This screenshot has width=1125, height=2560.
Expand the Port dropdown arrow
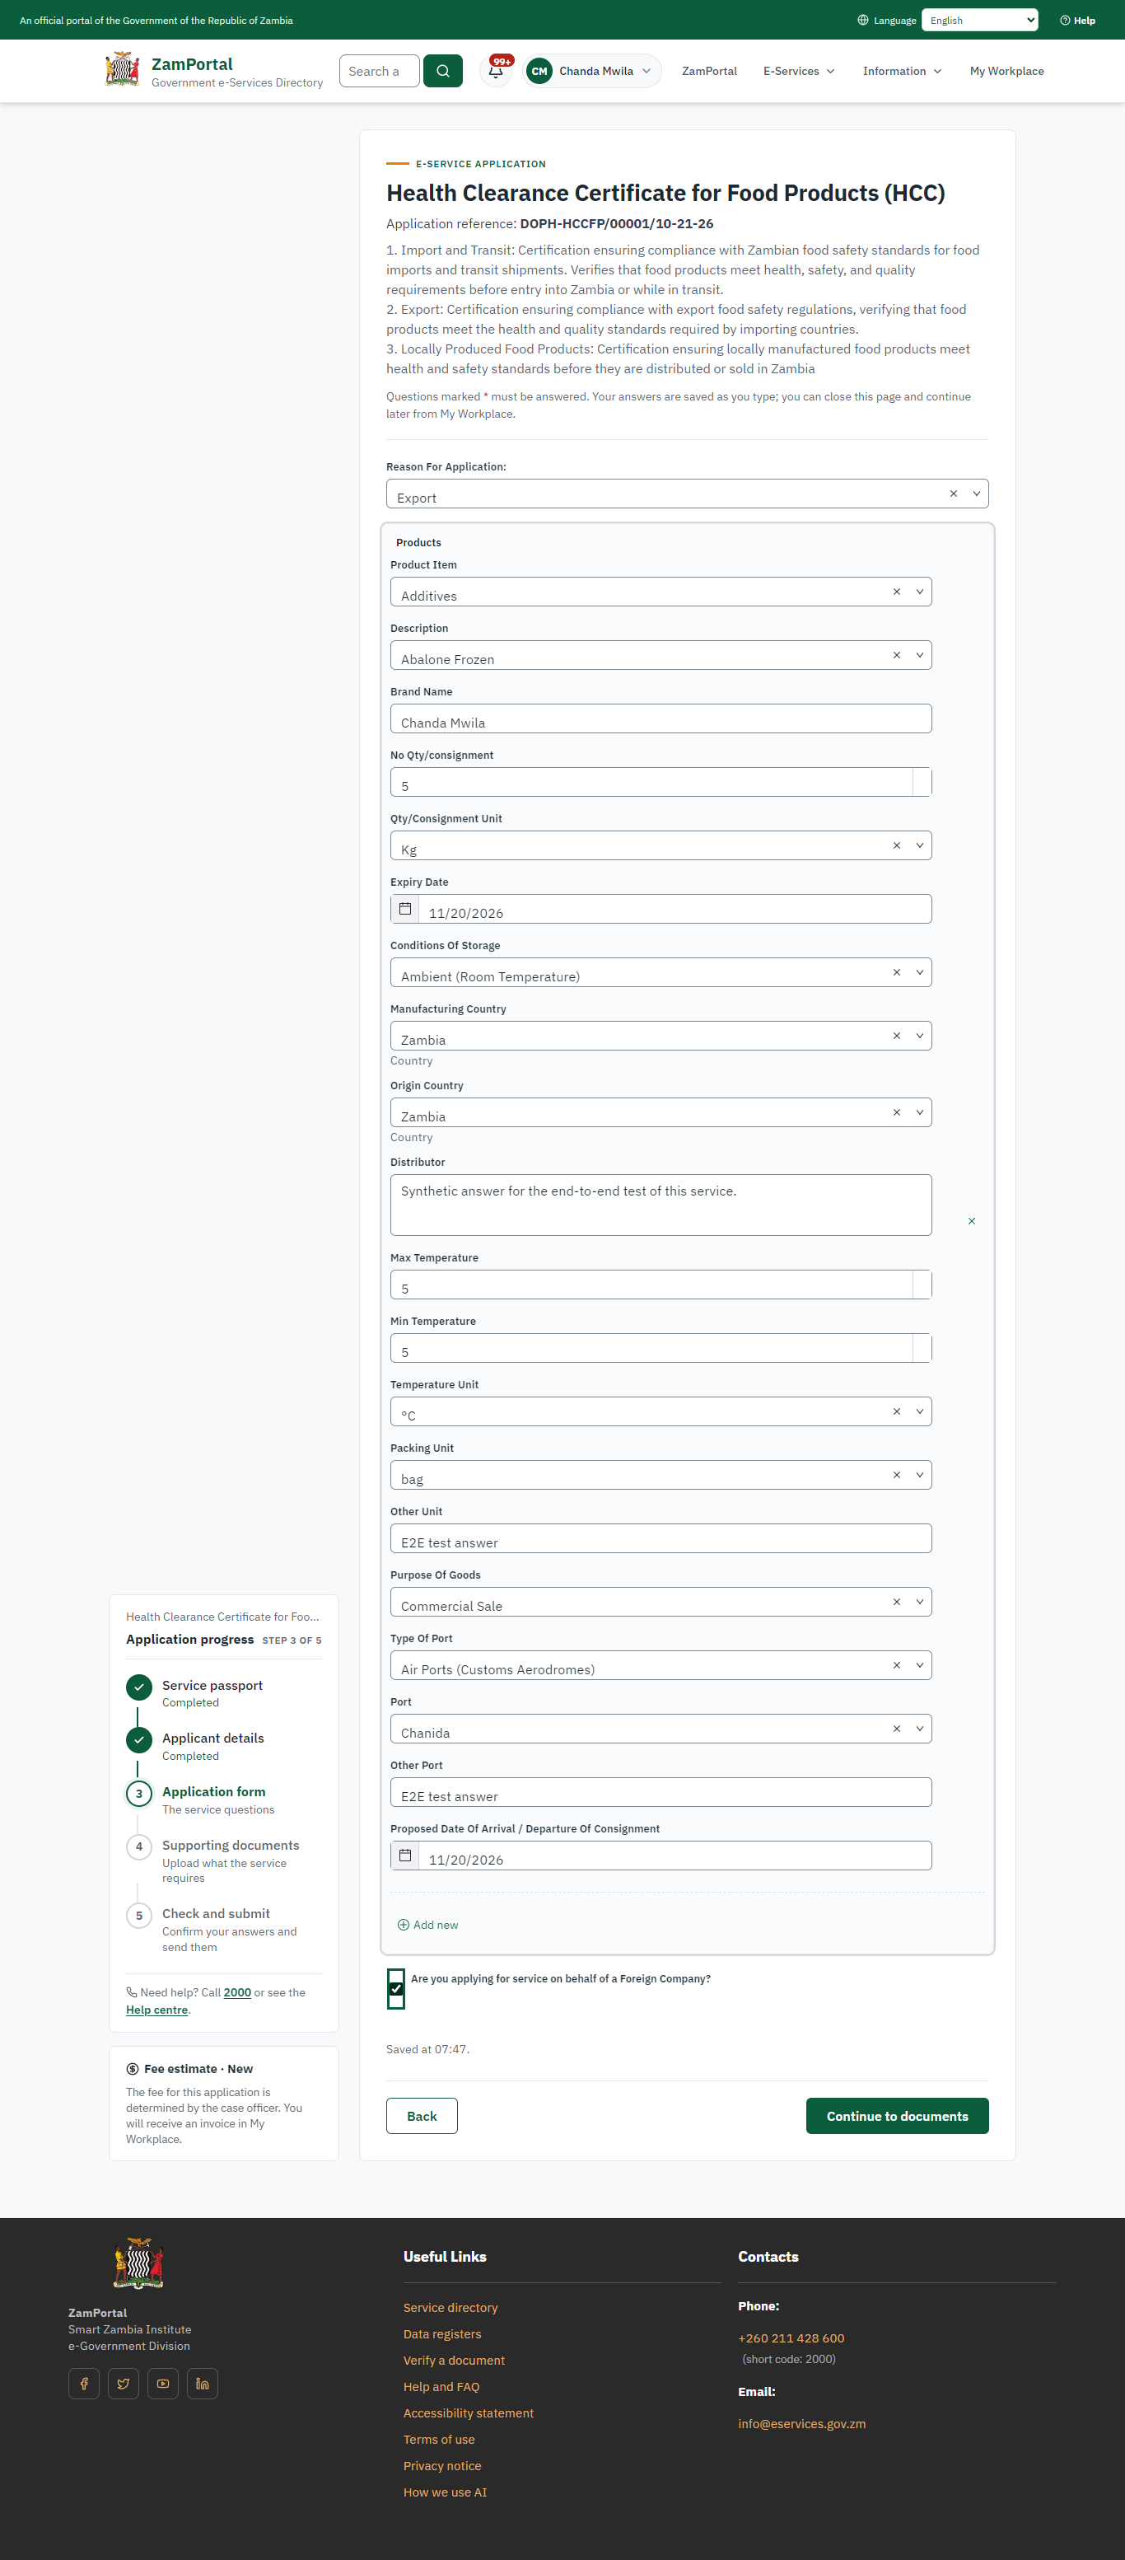click(919, 1728)
